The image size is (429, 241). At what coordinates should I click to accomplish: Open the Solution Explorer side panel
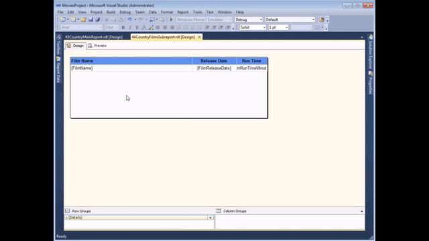[x=371, y=52]
